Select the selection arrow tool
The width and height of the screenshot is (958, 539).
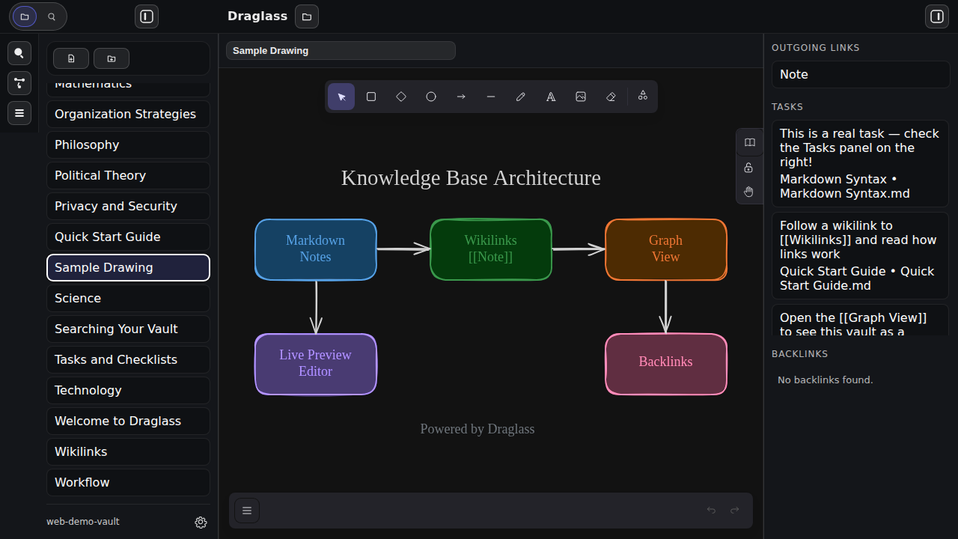[x=341, y=97]
